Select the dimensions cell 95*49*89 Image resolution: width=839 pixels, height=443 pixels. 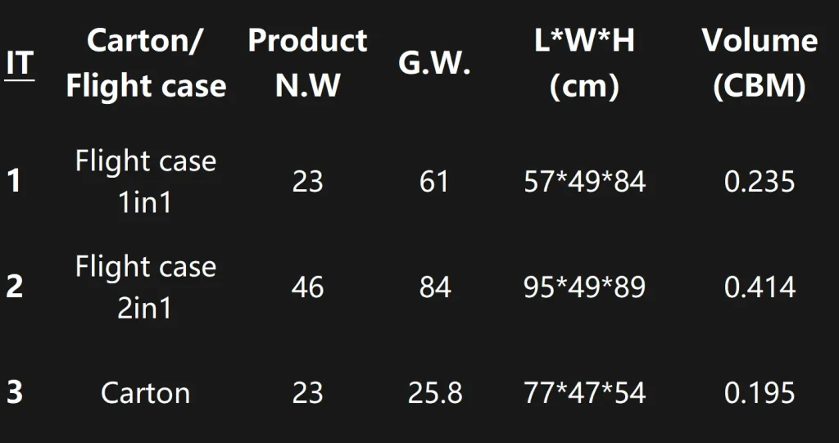pos(584,287)
